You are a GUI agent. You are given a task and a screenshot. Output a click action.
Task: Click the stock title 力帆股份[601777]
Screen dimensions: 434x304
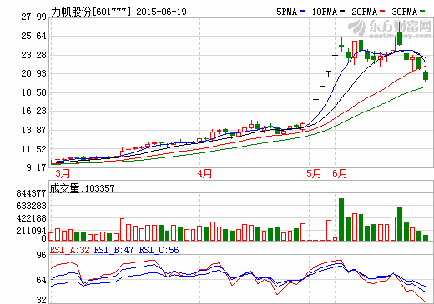[91, 12]
